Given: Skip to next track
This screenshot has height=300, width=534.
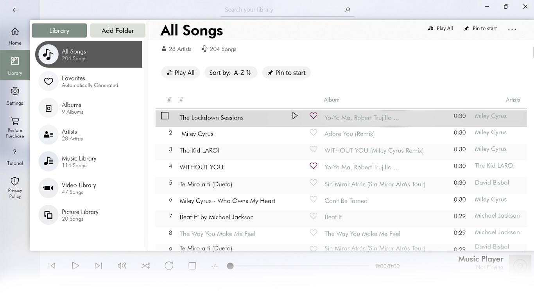Looking at the screenshot, I should [99, 266].
